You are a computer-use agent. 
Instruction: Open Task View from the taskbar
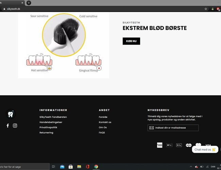53,167
